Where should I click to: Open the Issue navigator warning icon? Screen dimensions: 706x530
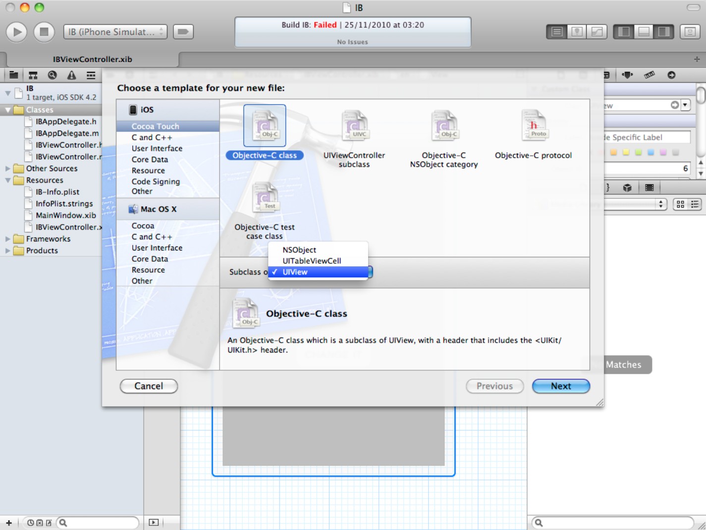[x=71, y=75]
